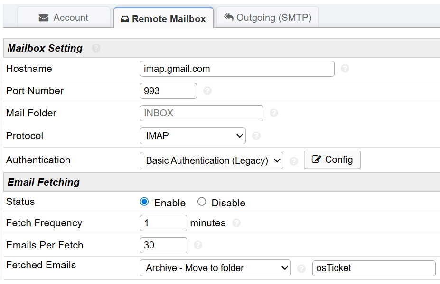
Task: Click the Config button
Action: [x=332, y=160]
